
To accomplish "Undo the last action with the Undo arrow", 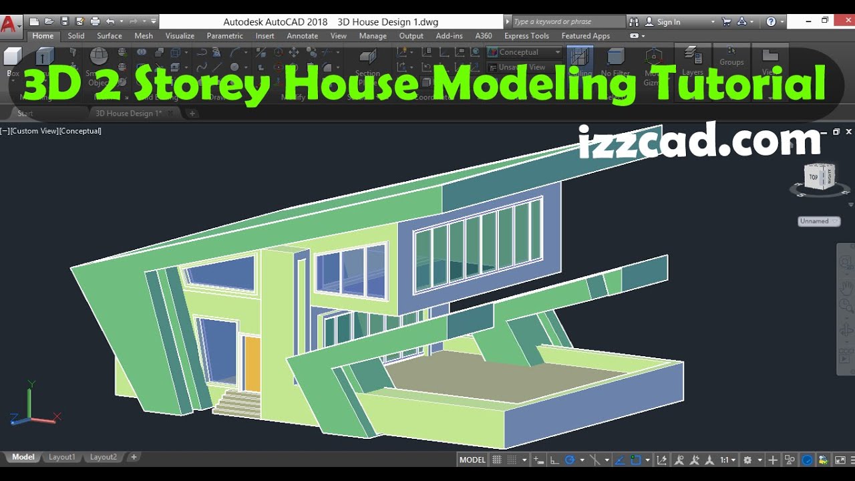I will [x=110, y=21].
